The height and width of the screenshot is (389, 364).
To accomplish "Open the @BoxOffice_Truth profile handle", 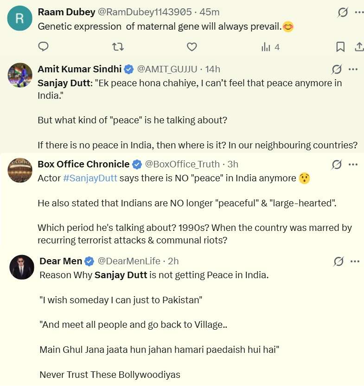I will (182, 164).
